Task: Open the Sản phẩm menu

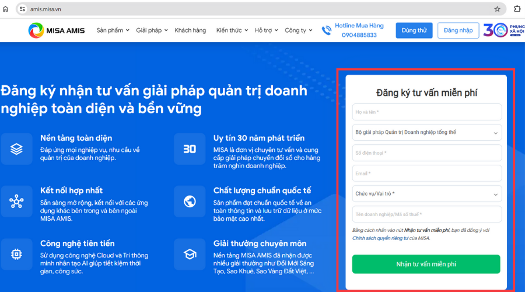Action: 113,30
